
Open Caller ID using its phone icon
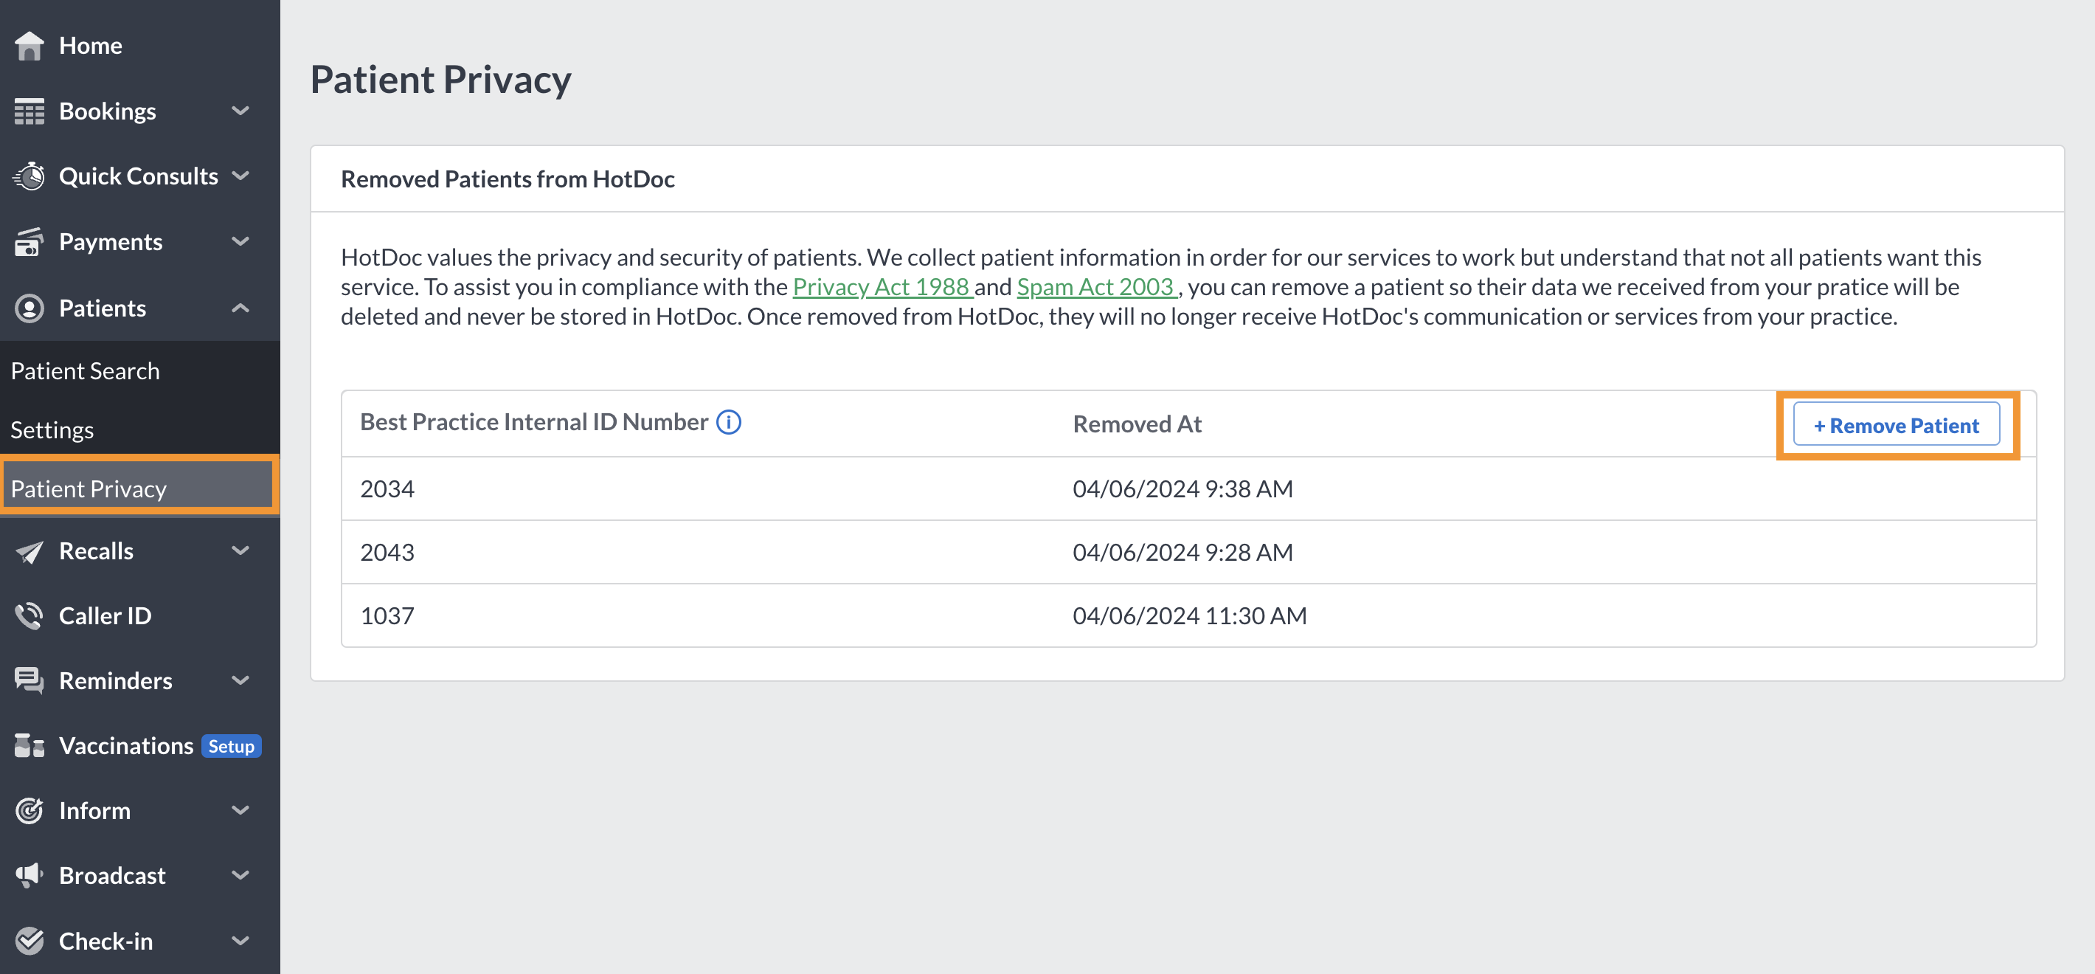tap(30, 616)
